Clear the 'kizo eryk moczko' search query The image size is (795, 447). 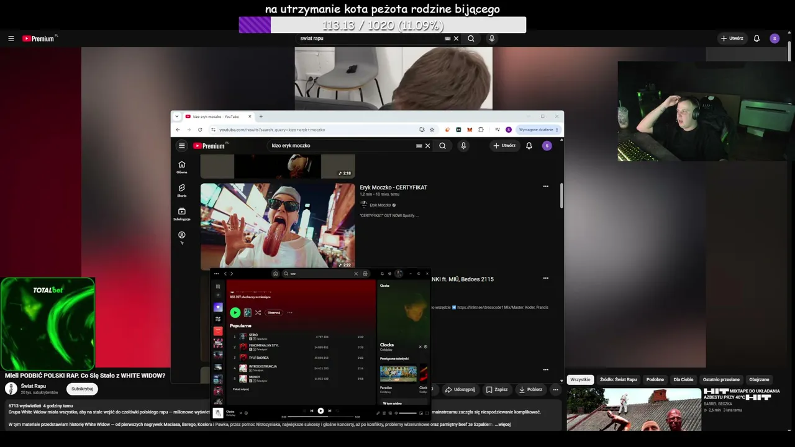click(427, 146)
